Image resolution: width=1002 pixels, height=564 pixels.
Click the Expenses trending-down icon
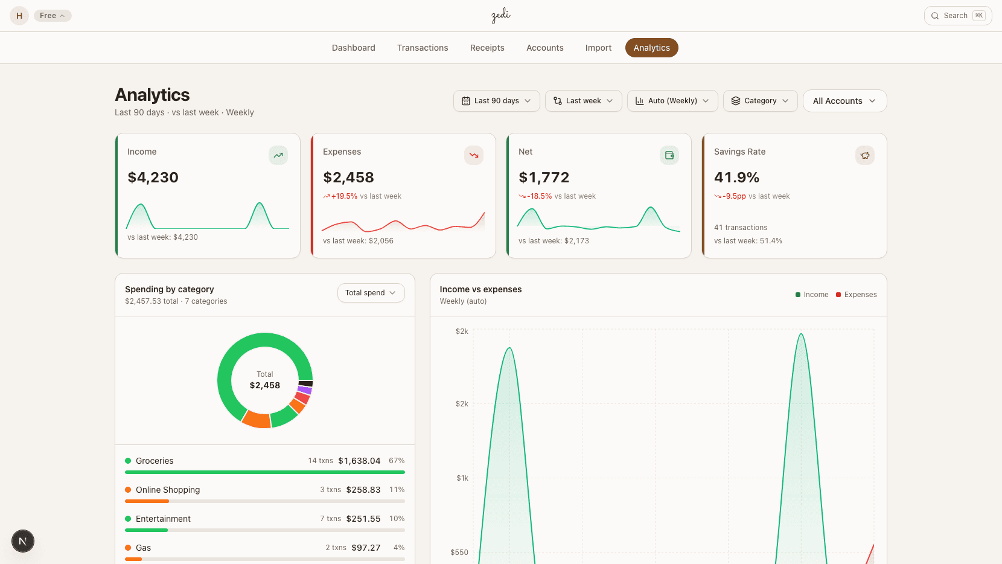(474, 155)
